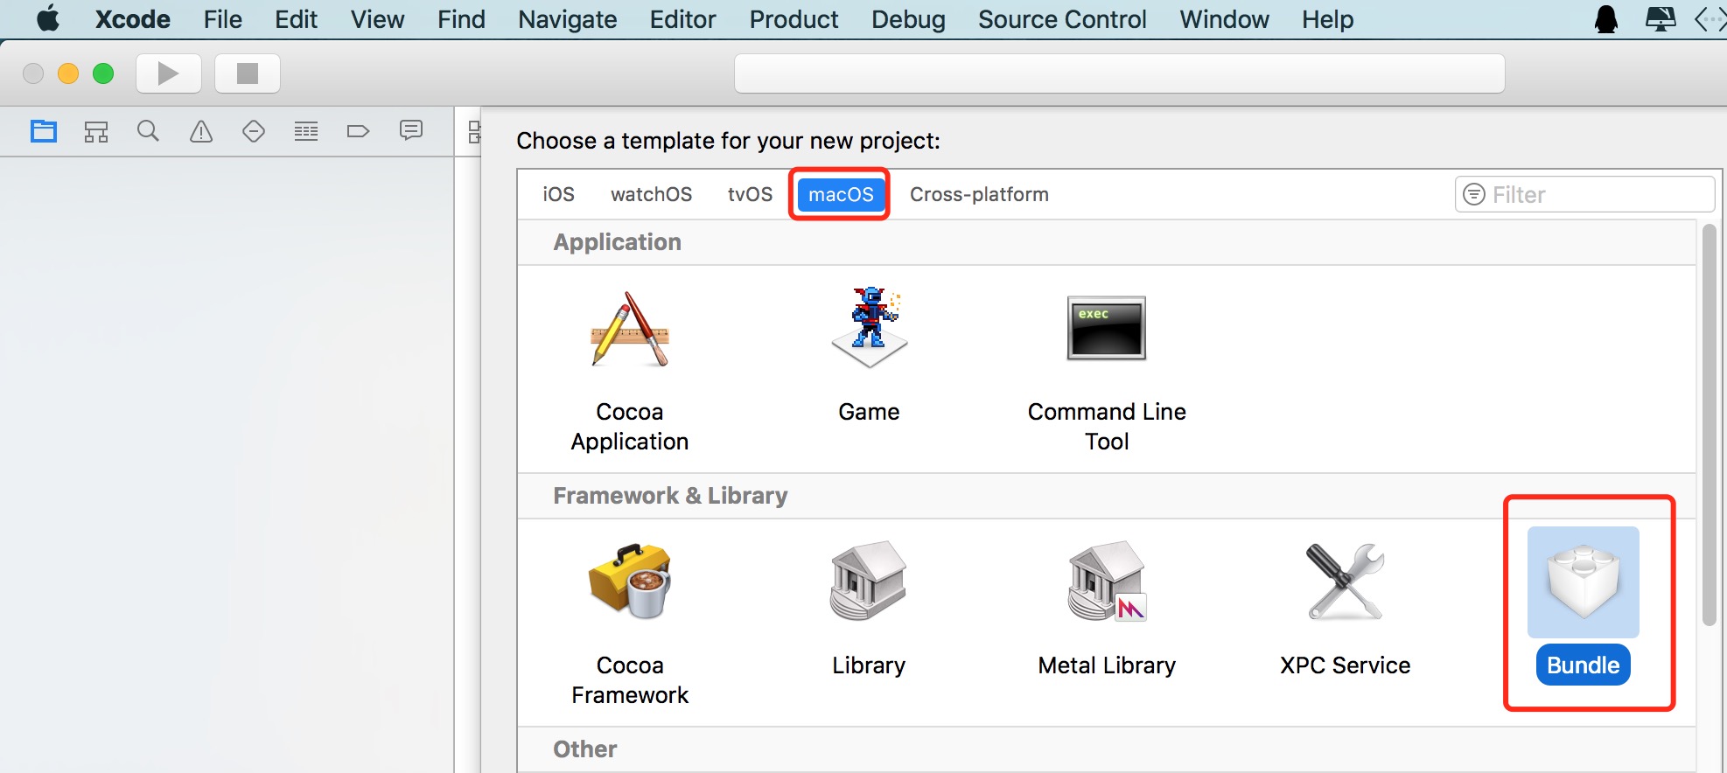Select the macOS tab
Viewport: 1727px width, 773px height.
click(x=841, y=194)
